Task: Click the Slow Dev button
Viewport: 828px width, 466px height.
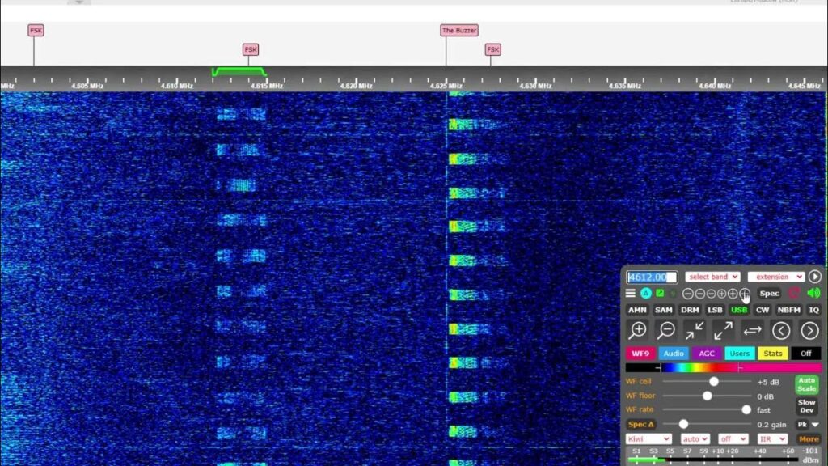Action: coord(807,406)
